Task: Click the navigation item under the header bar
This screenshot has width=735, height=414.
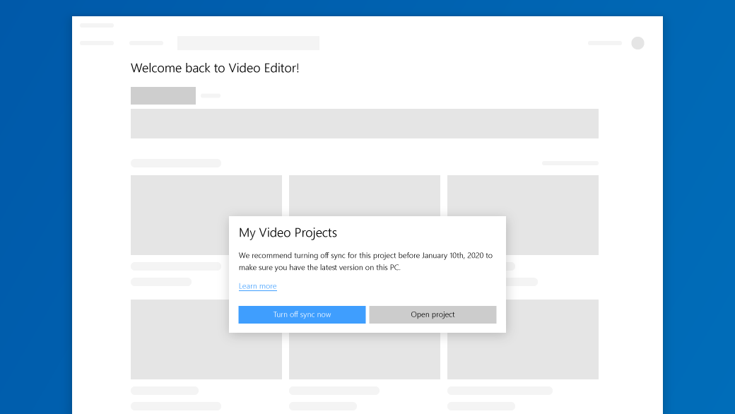Action: 146,43
